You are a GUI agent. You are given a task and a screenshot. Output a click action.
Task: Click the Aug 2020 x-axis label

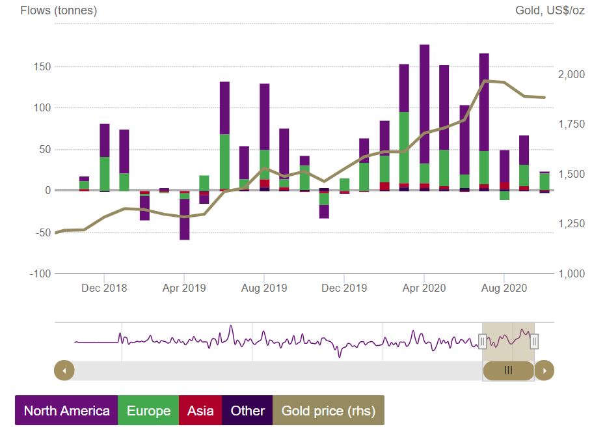(x=505, y=288)
